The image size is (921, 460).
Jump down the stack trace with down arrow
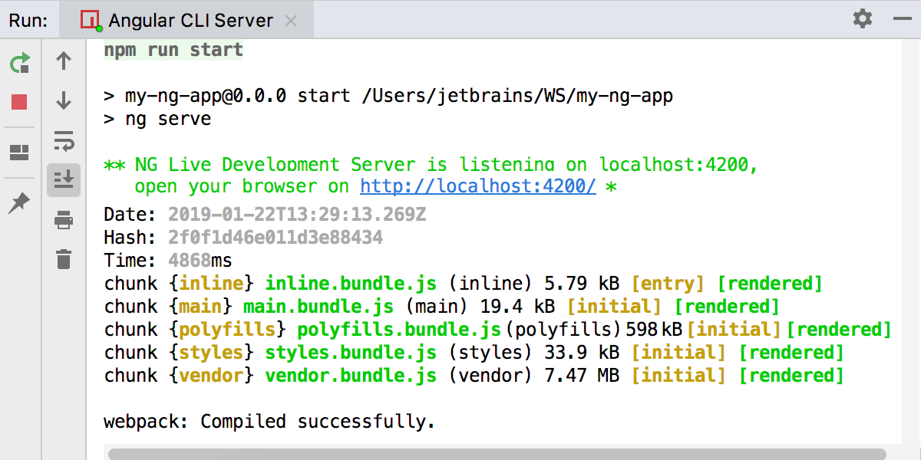(x=64, y=100)
